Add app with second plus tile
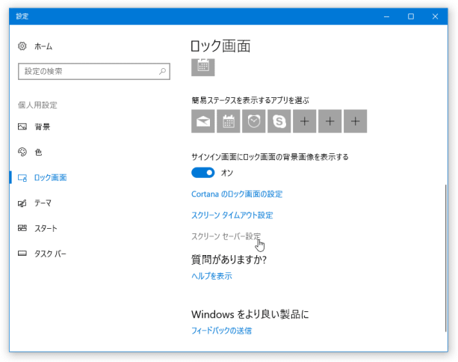This screenshot has height=362, width=458. [x=330, y=121]
